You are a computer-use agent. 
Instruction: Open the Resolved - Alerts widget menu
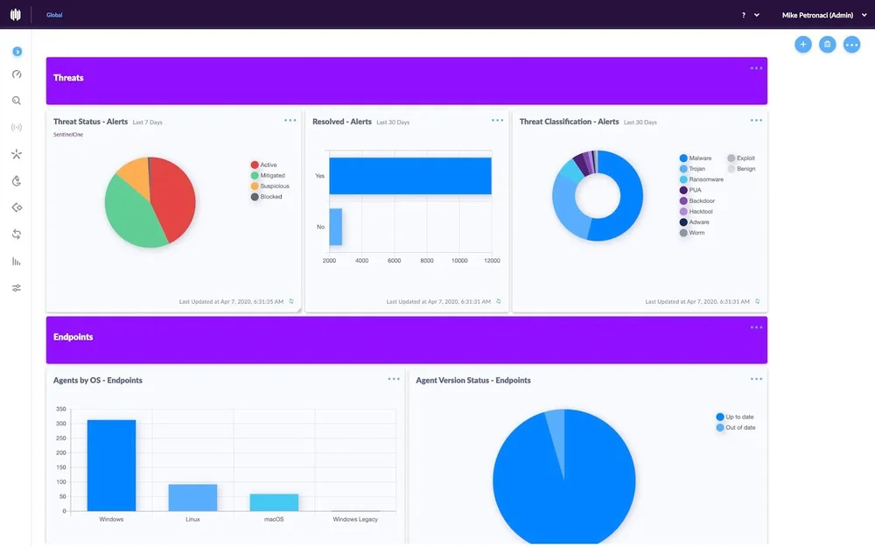point(498,121)
